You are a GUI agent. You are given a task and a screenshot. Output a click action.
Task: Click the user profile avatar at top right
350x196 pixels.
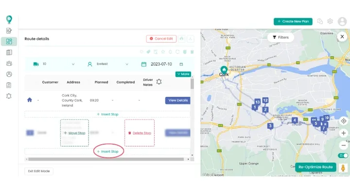tap(342, 21)
